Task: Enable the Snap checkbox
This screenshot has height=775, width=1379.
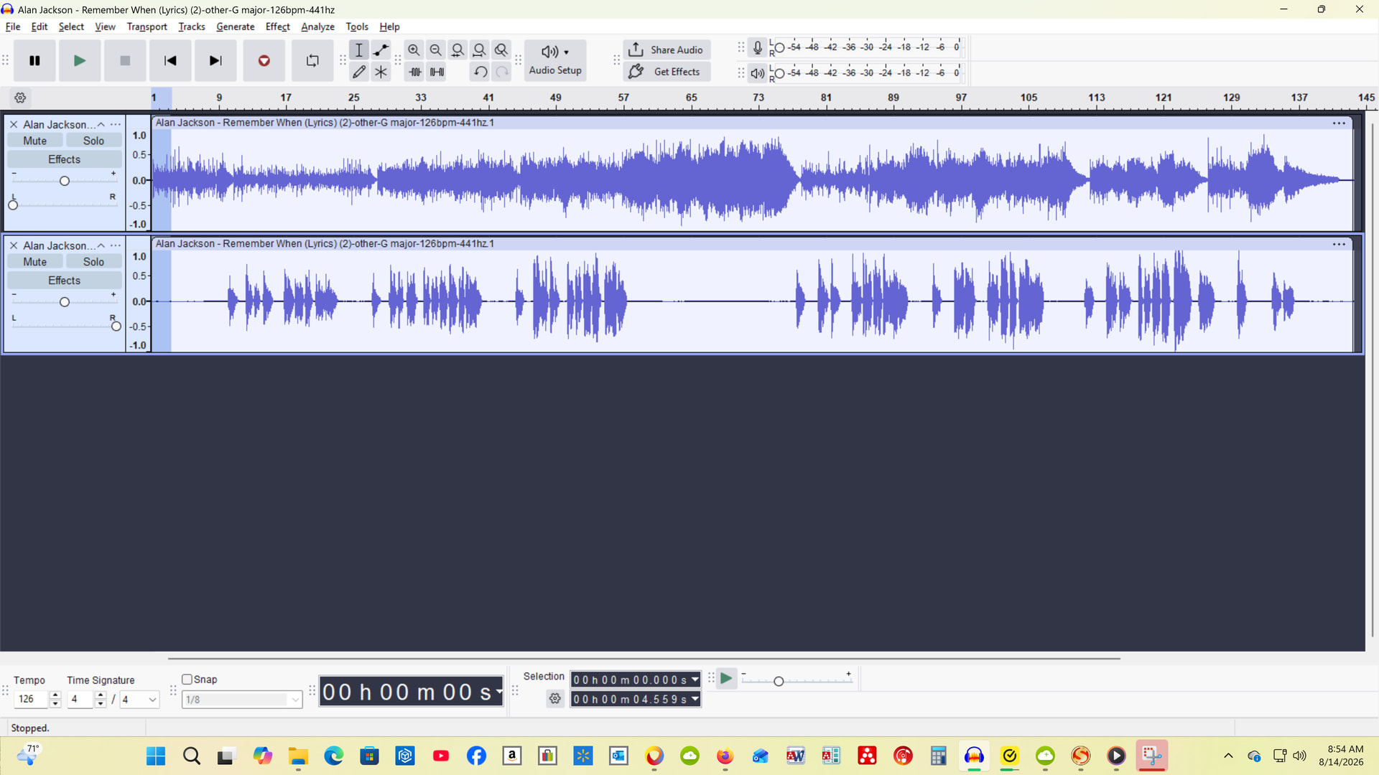Action: 187,680
